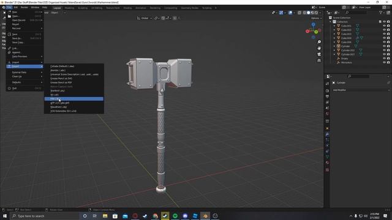Open the Object Constraints properties tab

pos(327,152)
